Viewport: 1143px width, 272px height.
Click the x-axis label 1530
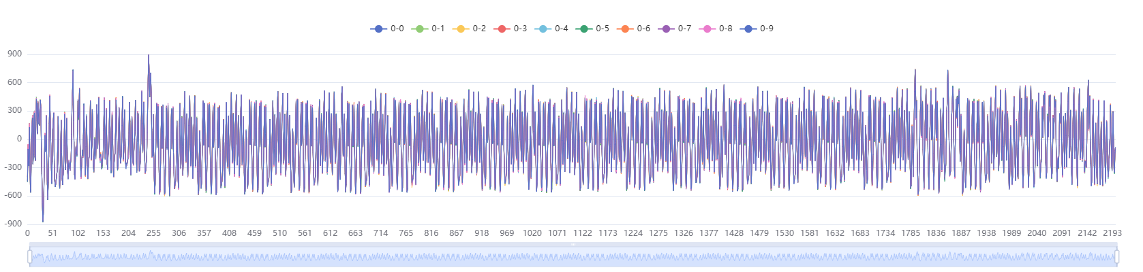click(784, 233)
